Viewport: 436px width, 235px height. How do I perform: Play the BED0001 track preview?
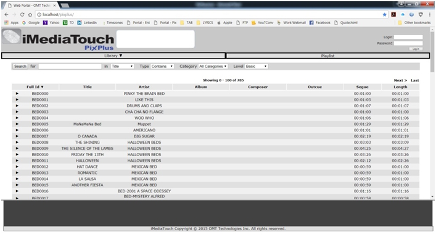[17, 99]
